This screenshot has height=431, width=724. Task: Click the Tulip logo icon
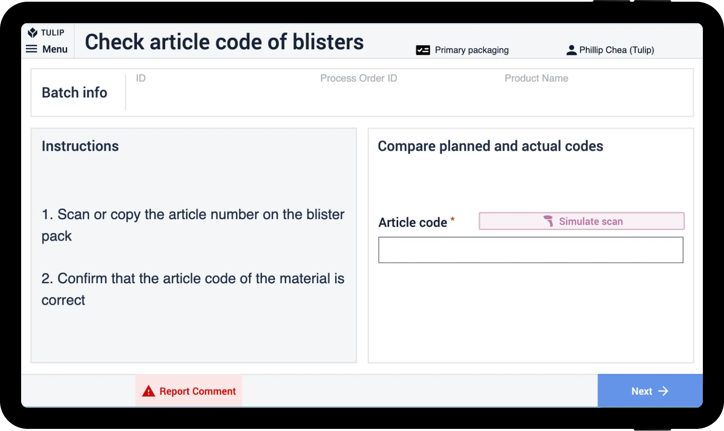[x=33, y=33]
